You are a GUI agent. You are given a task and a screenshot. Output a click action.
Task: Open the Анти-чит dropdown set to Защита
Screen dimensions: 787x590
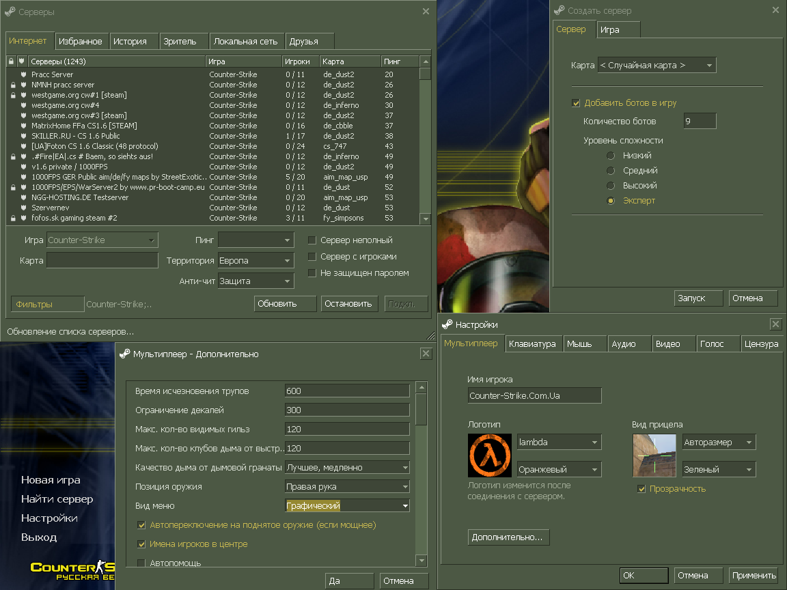256,281
